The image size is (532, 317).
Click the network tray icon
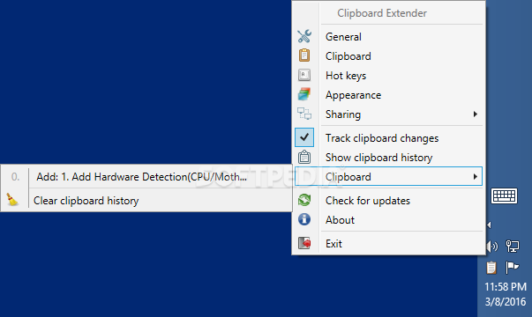(513, 247)
